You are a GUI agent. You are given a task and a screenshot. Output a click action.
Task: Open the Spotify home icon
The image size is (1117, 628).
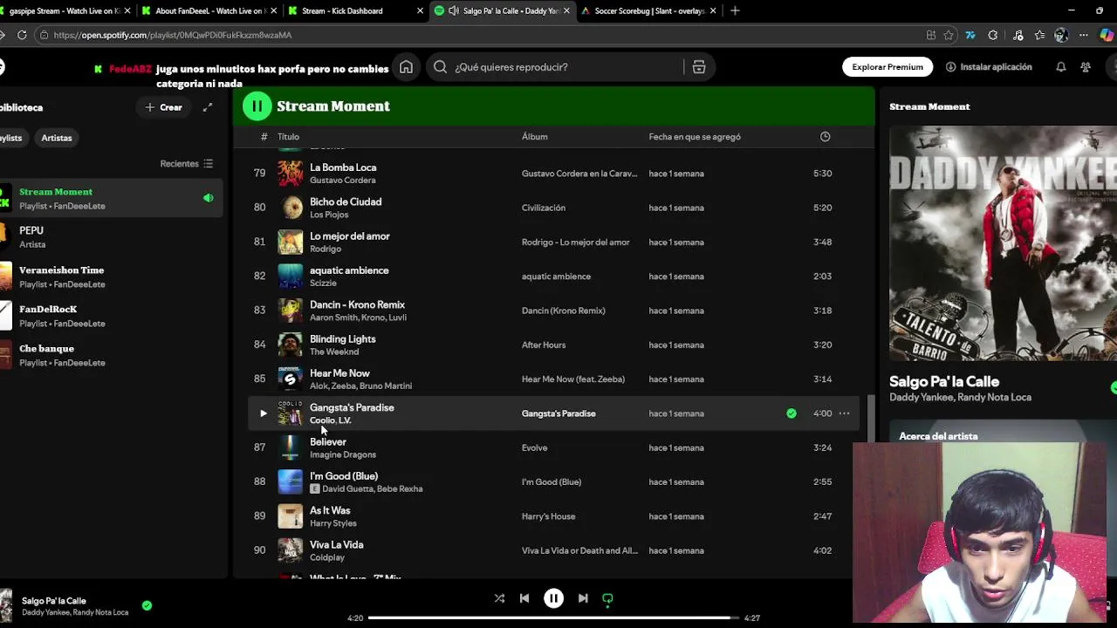[406, 67]
